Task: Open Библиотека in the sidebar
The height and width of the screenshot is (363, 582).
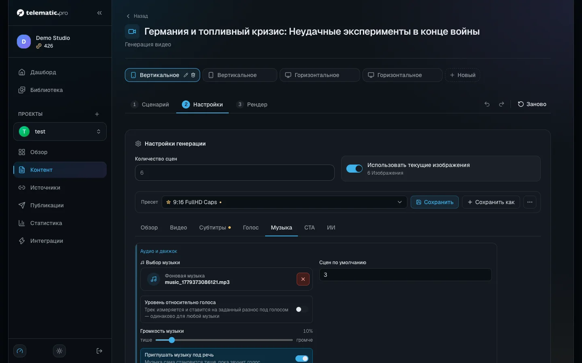Action: click(x=60, y=90)
